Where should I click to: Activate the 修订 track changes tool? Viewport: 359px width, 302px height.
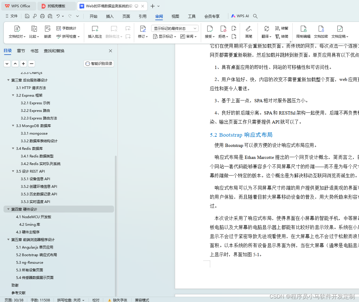click(141, 31)
